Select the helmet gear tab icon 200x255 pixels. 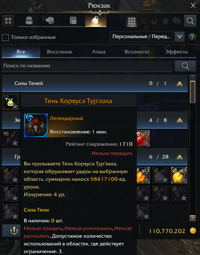click(50, 21)
